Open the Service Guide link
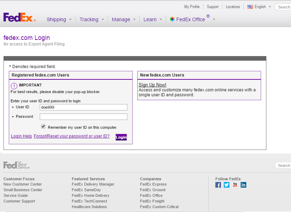The width and height of the screenshot is (291, 212). pos(15,195)
